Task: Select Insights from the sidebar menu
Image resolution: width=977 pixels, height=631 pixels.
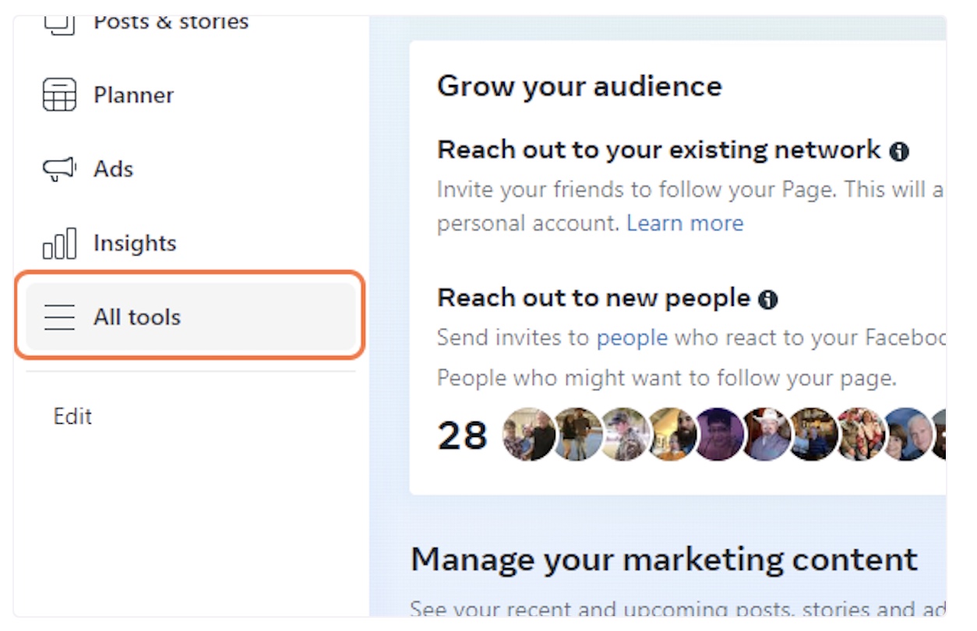Action: (135, 243)
